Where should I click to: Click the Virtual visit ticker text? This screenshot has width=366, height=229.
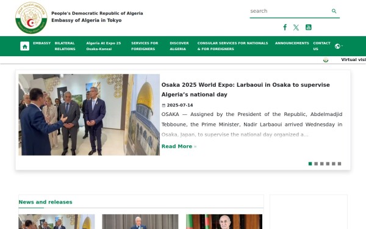click(353, 60)
